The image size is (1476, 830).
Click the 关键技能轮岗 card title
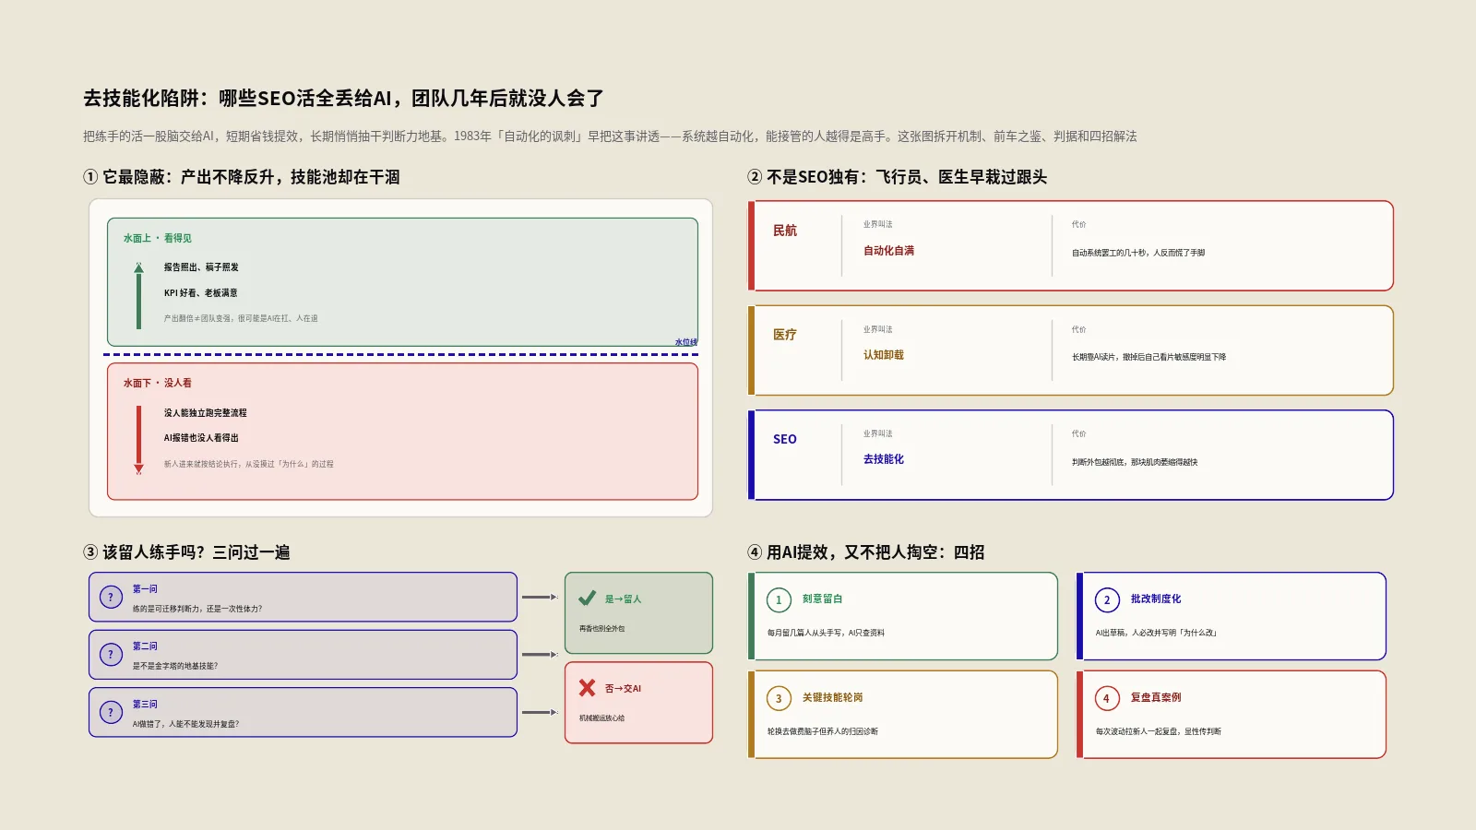pos(832,697)
